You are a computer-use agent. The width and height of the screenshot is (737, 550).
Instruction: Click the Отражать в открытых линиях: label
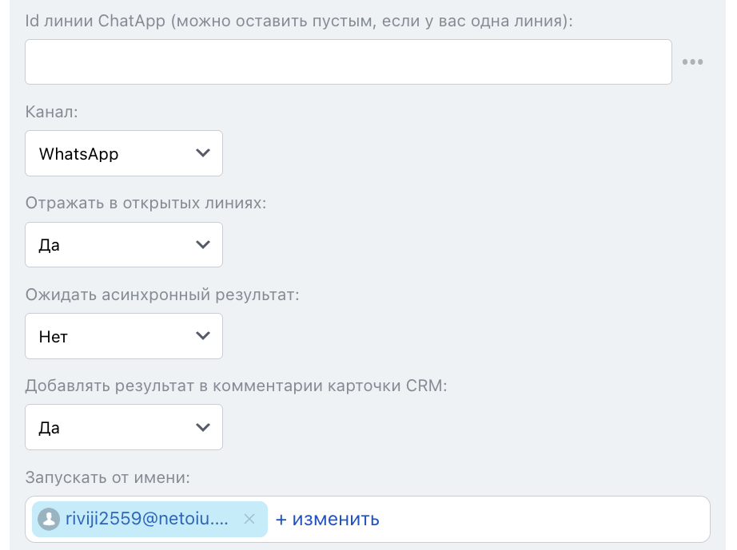(145, 204)
